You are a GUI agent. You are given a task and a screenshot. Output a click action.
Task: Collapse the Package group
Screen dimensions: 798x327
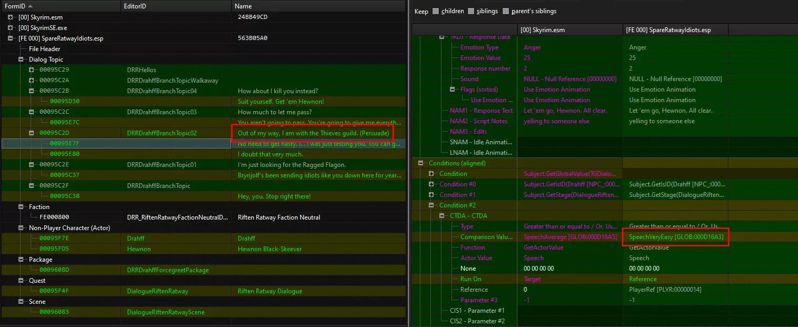click(x=21, y=260)
